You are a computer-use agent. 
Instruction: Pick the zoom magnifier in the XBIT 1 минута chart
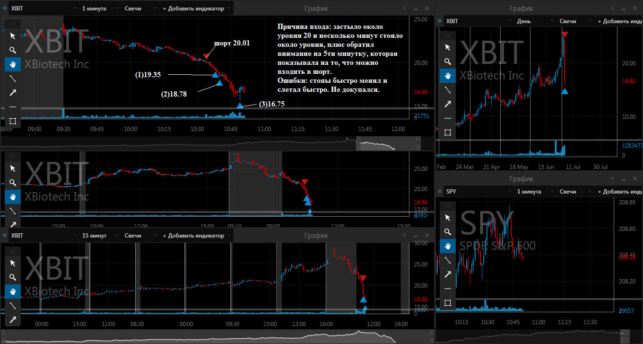point(13,50)
